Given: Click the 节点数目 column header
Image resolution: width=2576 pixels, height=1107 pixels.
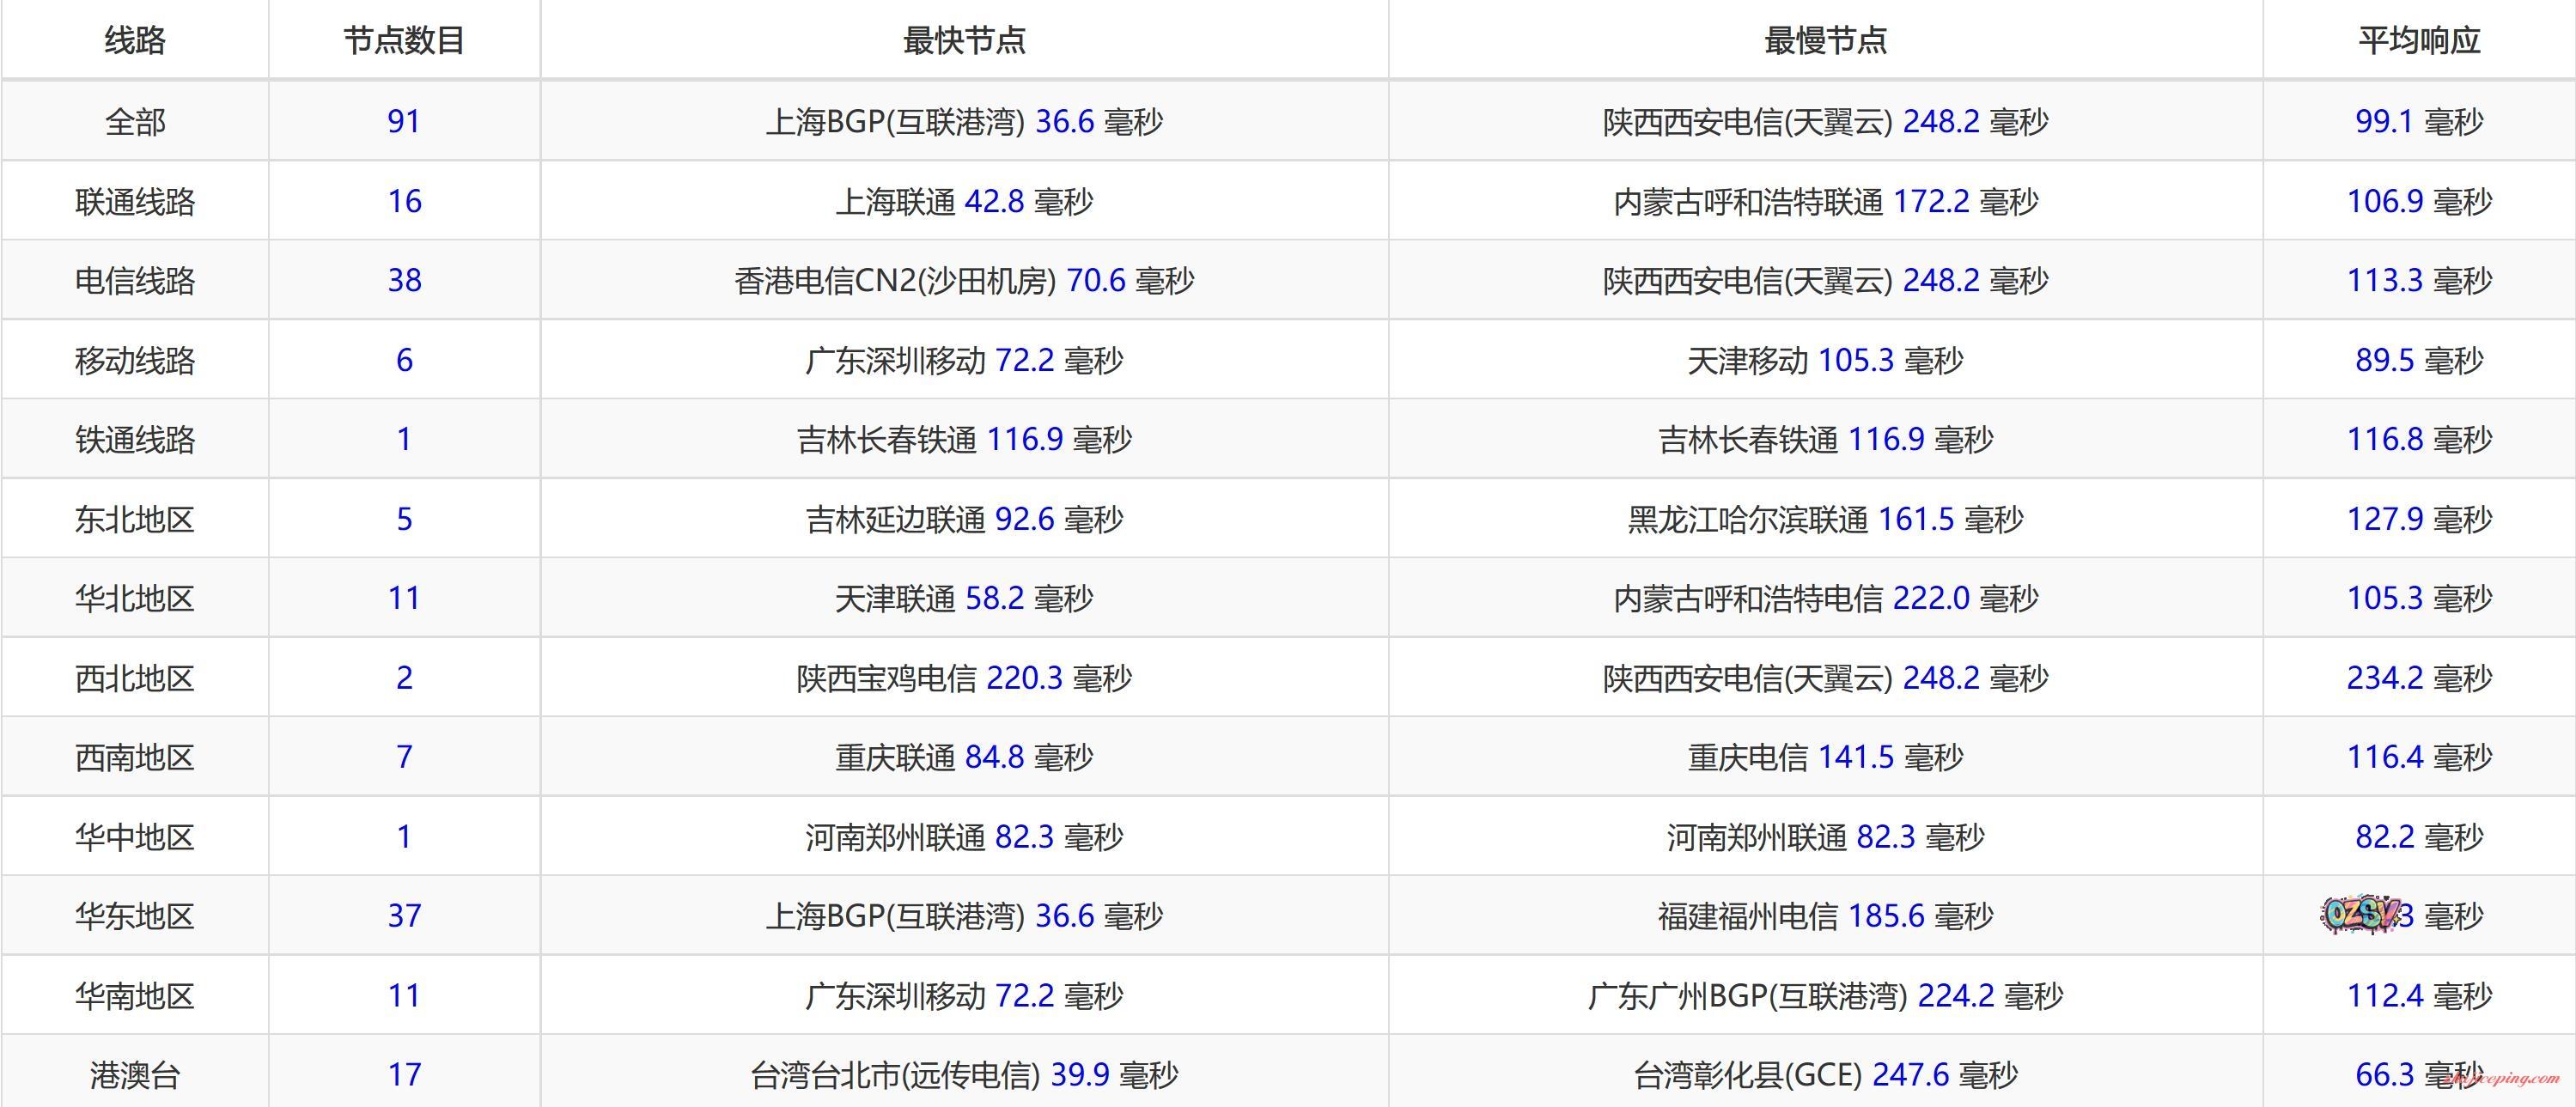Looking at the screenshot, I should 404,41.
